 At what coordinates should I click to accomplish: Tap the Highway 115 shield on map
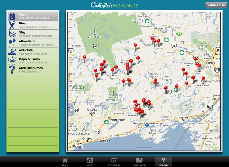(97, 132)
